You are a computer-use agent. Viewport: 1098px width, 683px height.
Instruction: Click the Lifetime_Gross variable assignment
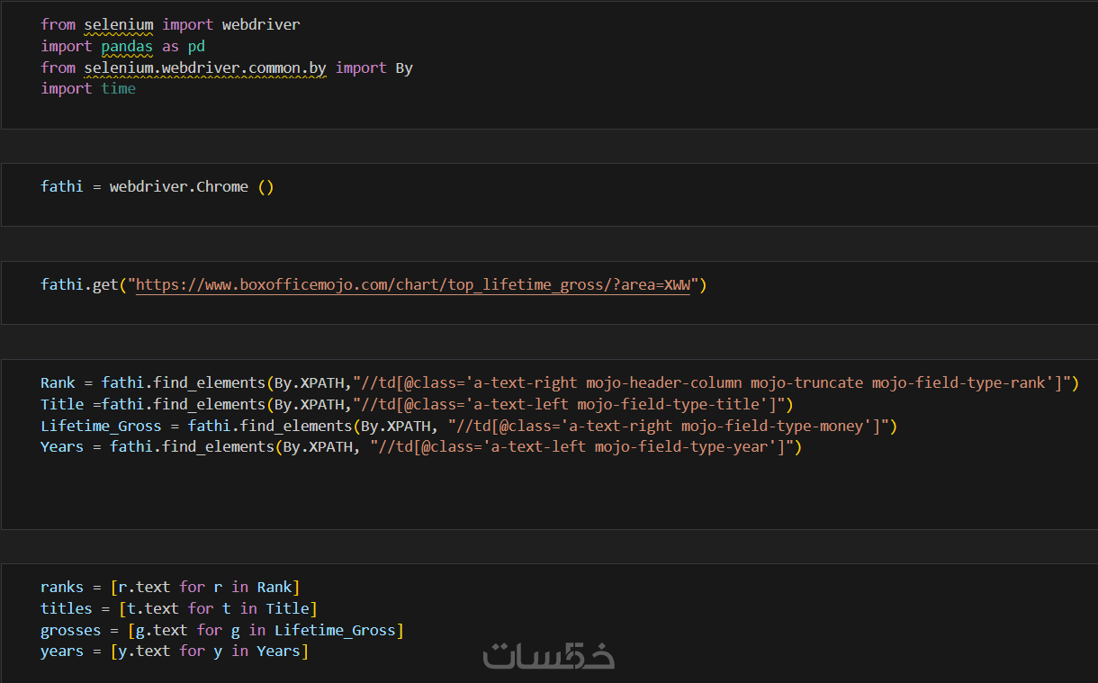coord(101,426)
